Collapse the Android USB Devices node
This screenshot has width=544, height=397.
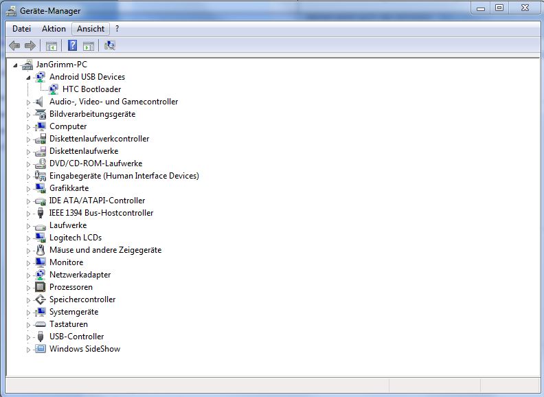tap(28, 78)
